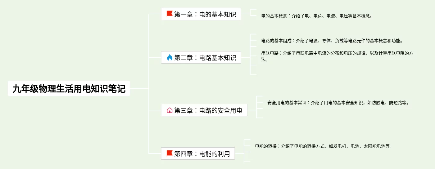Click the 安全用电的基本常识 subtopic text
The width and height of the screenshot is (435, 169).
click(x=338, y=103)
